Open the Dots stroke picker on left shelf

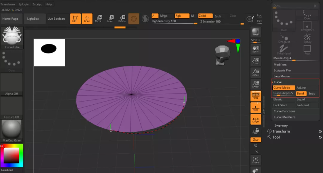(11, 61)
